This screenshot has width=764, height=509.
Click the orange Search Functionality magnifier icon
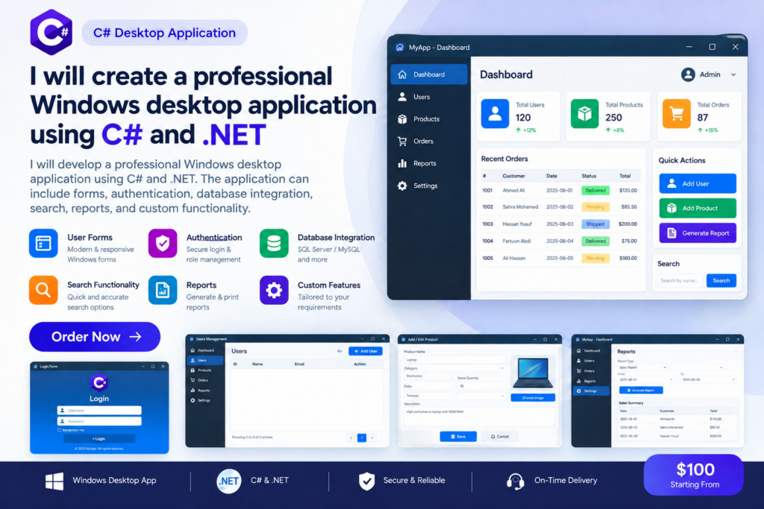click(43, 290)
